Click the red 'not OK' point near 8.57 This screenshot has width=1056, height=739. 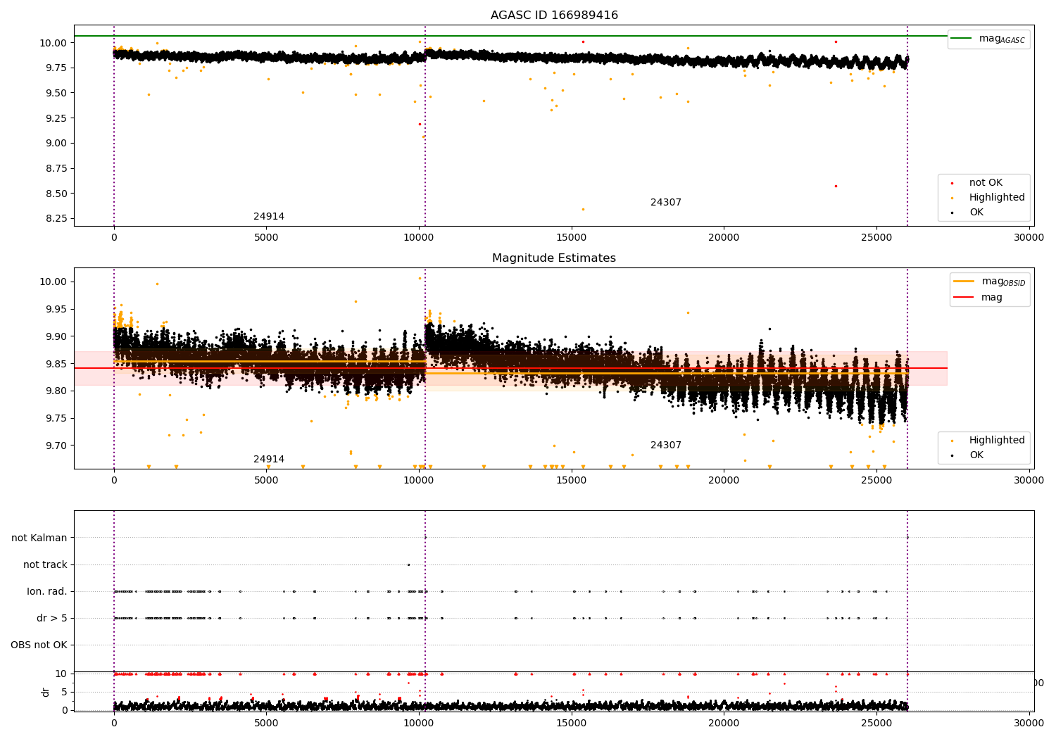[836, 187]
